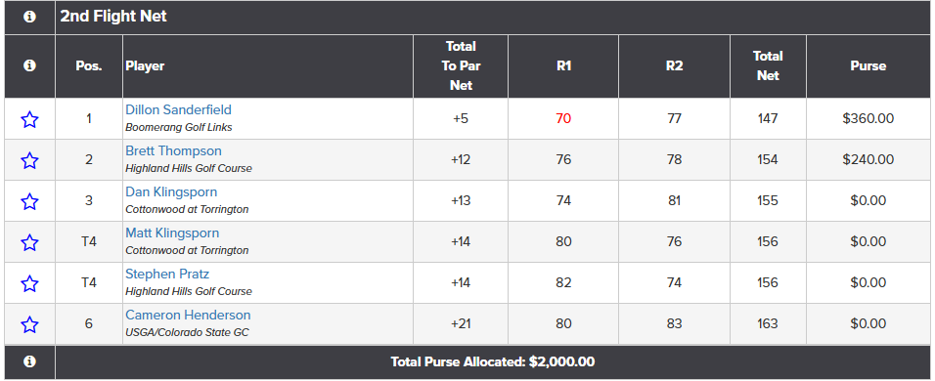Click info icon beside 2nd Flight Net title

29,18
